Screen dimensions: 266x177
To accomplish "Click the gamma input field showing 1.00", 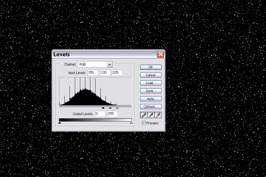I will [x=105, y=73].
